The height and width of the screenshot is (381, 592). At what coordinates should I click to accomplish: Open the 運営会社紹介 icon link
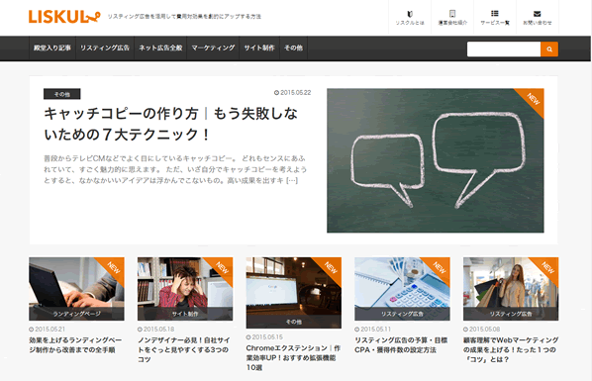tap(452, 18)
